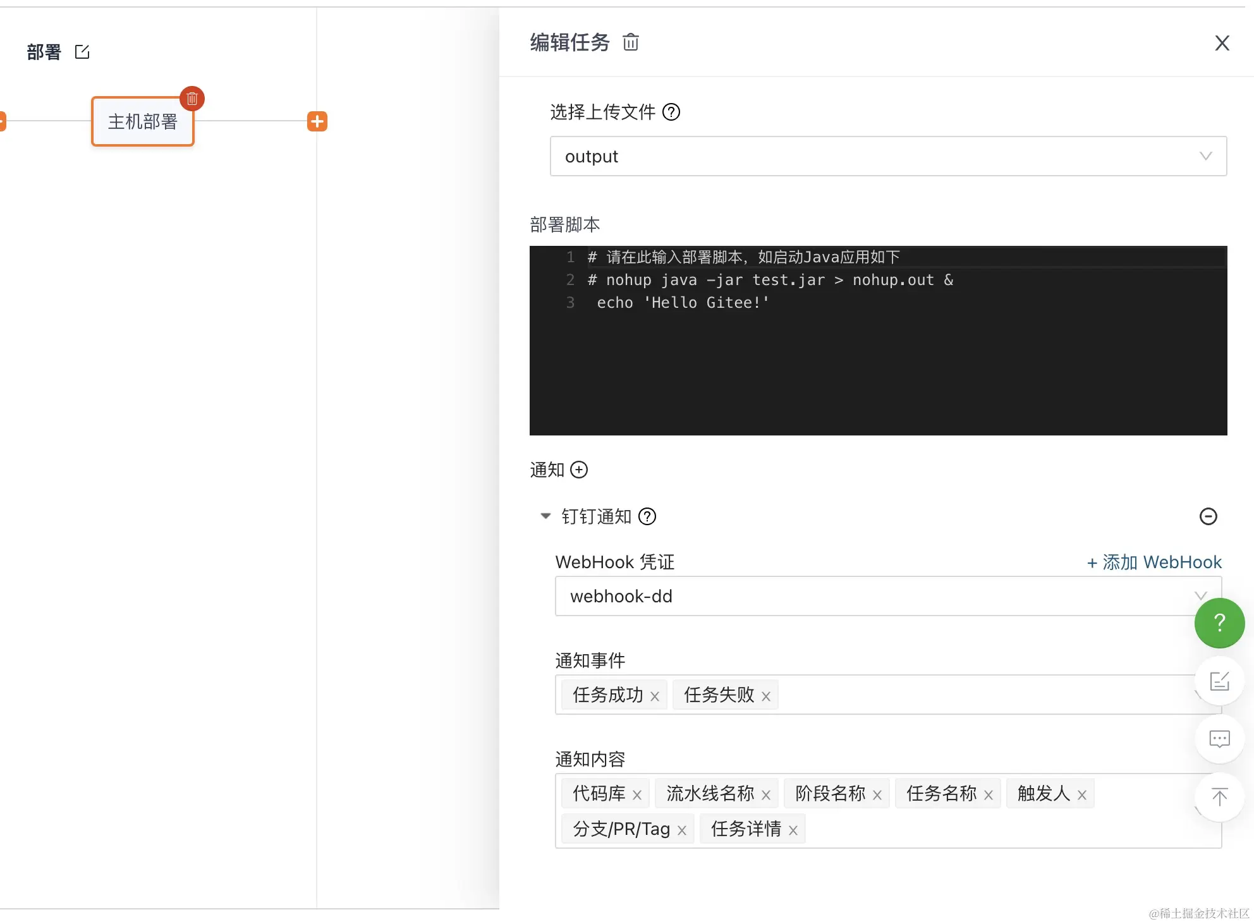1254x924 pixels.
Task: Collapse the 钉钉通知 section triangle
Action: pos(545,516)
